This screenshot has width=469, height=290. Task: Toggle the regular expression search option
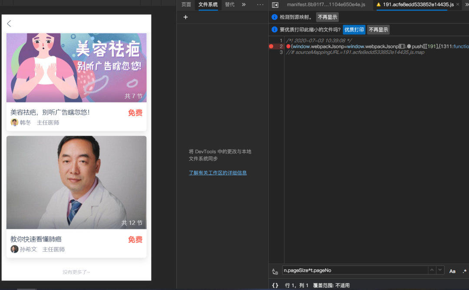pos(465,271)
